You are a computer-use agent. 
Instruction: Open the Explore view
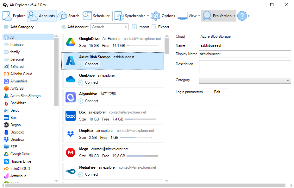click(14, 16)
